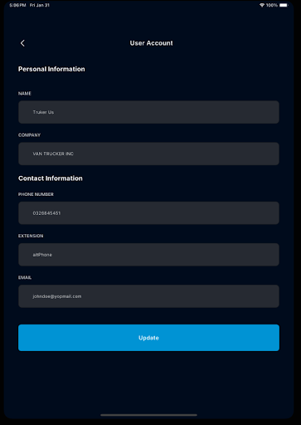Click the EXTENSION field label
The height and width of the screenshot is (425, 301).
(31, 236)
